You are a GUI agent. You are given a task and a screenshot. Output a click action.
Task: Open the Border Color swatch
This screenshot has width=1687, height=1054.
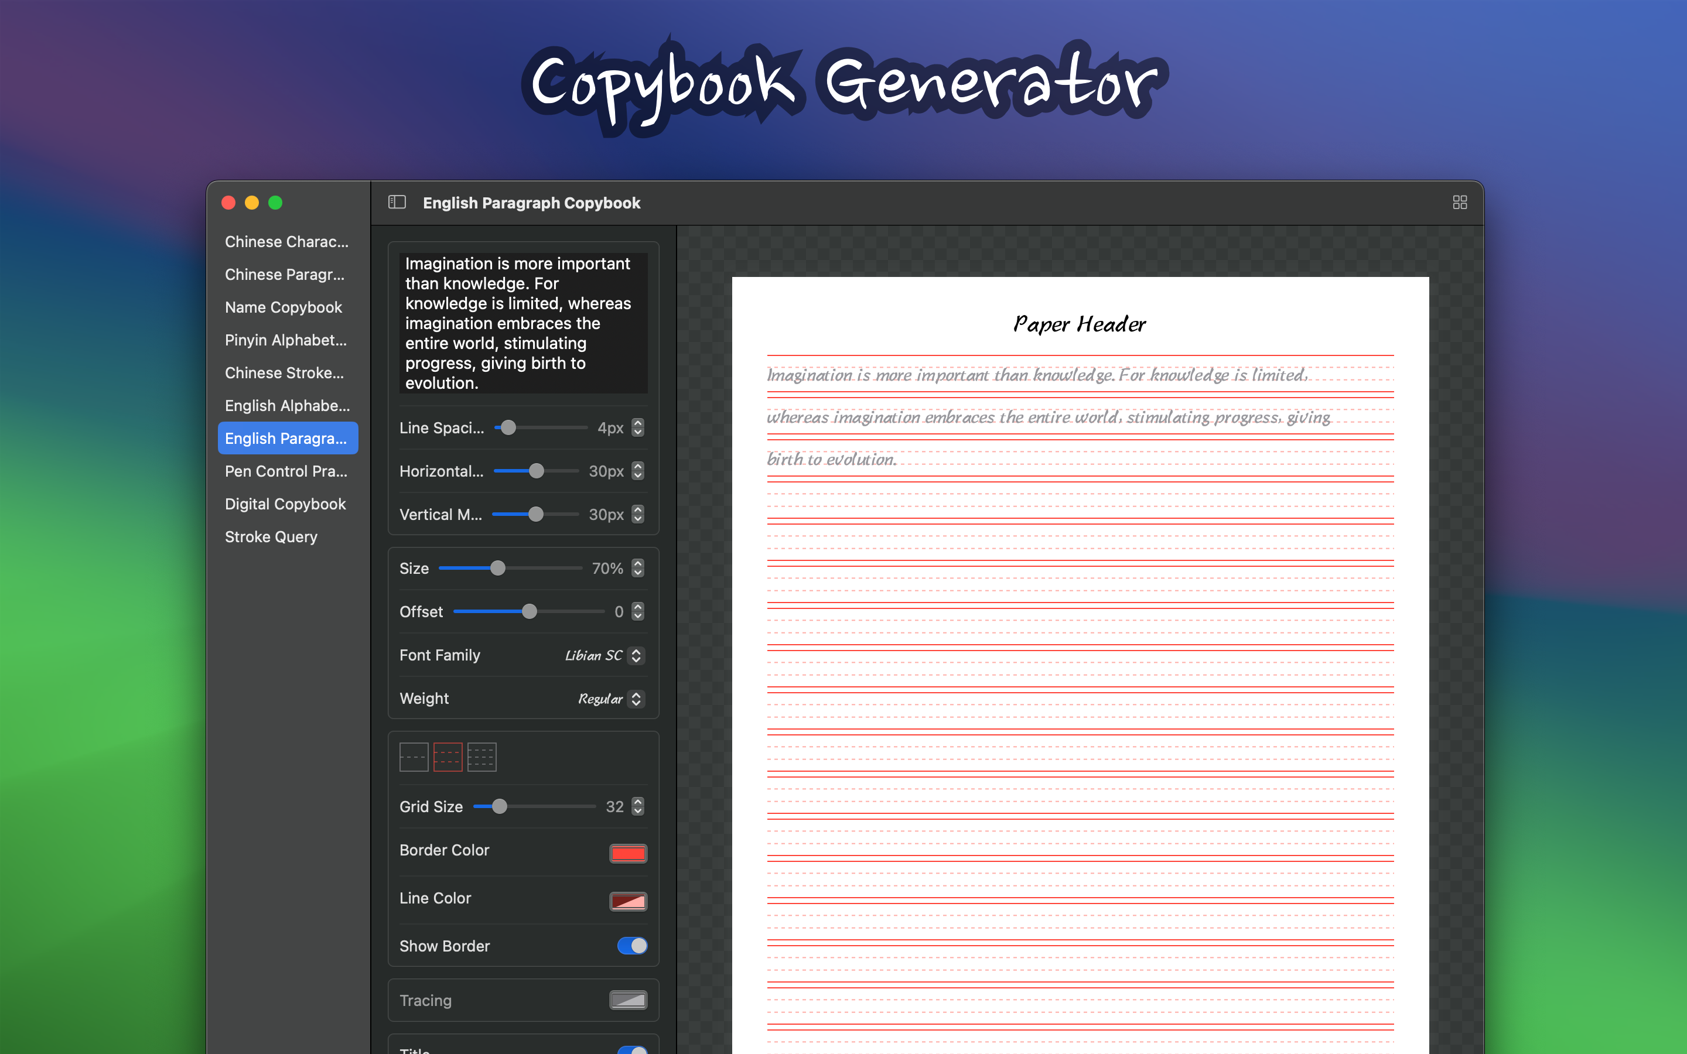tap(627, 853)
